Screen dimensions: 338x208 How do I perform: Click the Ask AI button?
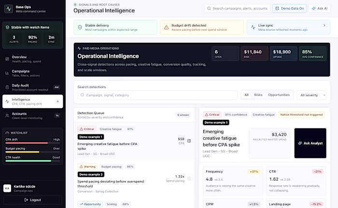pos(320,8)
